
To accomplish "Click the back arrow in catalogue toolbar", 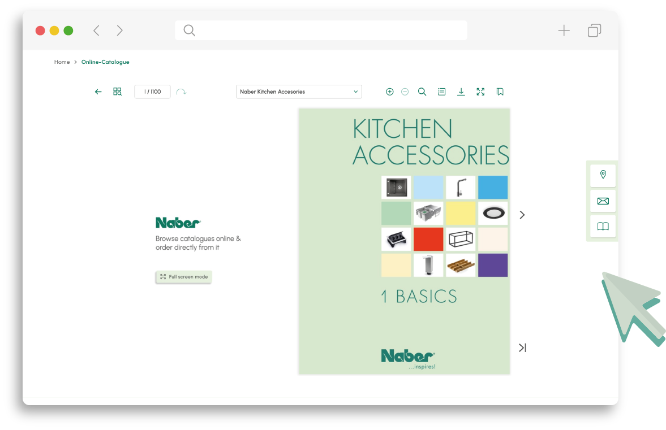I will (x=98, y=92).
